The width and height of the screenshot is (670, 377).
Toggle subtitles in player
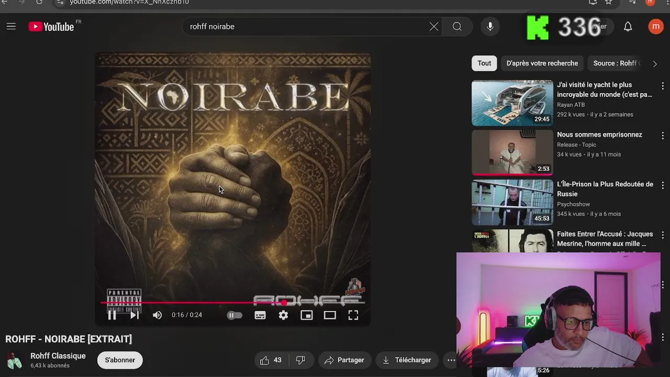coord(260,315)
